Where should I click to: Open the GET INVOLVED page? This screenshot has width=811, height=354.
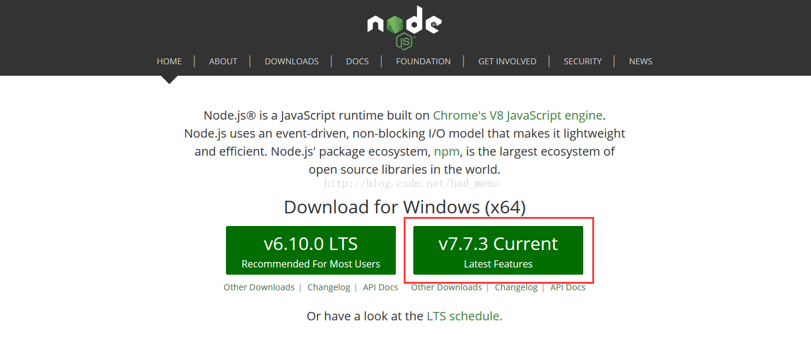[507, 61]
